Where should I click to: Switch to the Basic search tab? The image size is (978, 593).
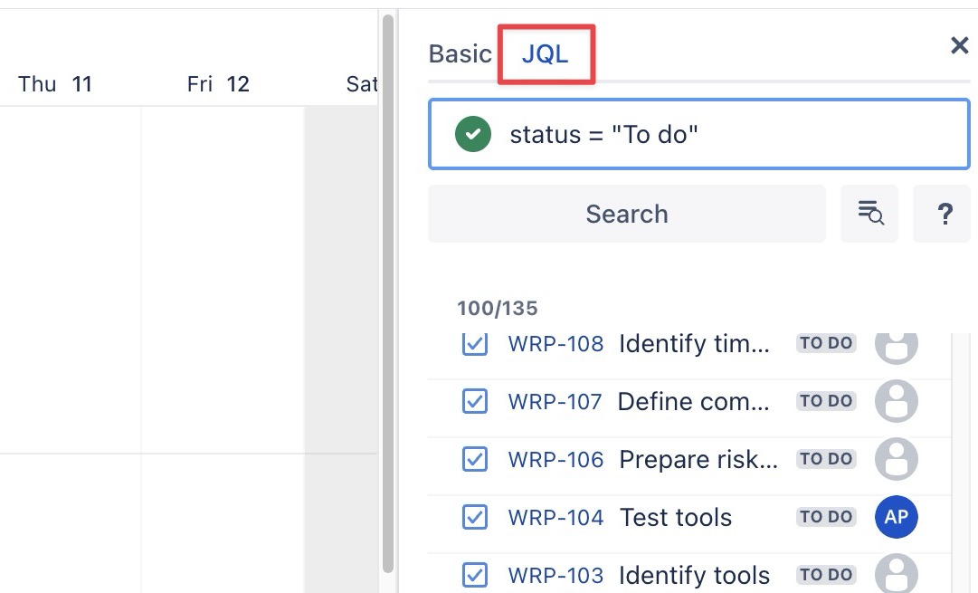(460, 54)
